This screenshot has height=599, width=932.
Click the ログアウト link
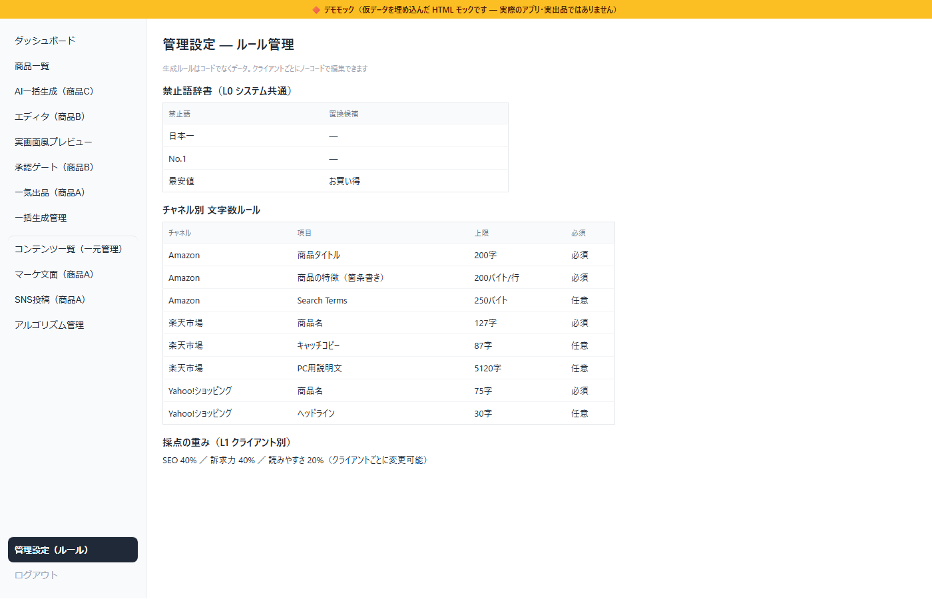pyautogui.click(x=73, y=575)
